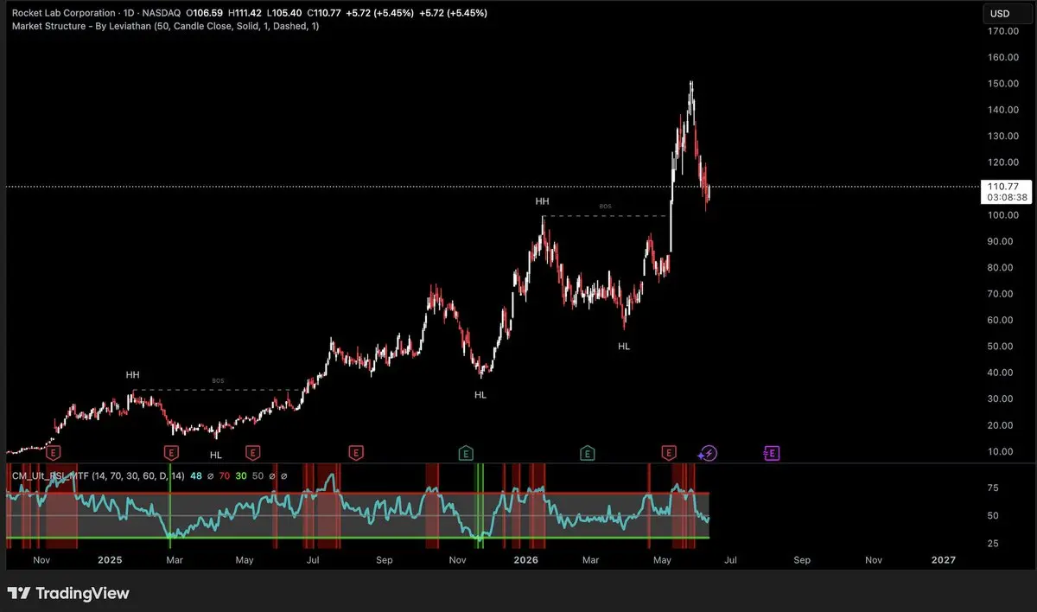Image resolution: width=1037 pixels, height=612 pixels.
Task: Click the countdown timer 03:08:38
Action: coord(1007,197)
